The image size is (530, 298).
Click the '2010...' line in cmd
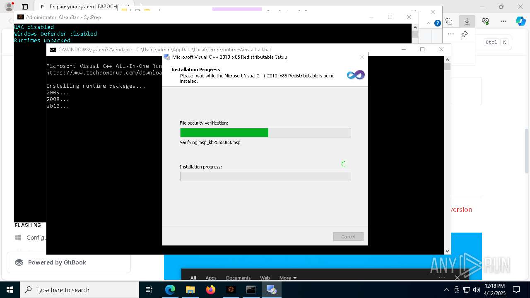58,106
